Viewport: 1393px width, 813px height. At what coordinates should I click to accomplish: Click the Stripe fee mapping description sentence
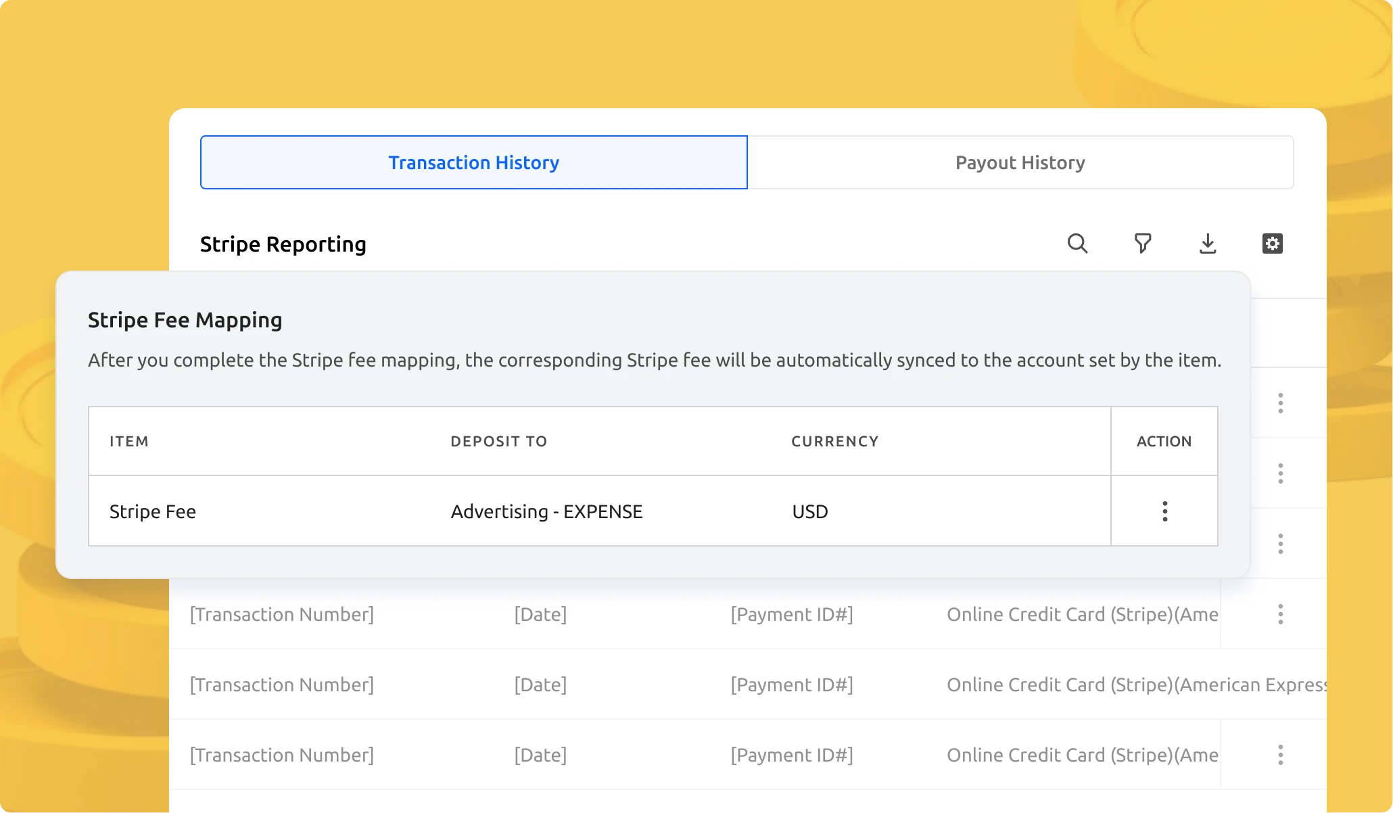655,360
